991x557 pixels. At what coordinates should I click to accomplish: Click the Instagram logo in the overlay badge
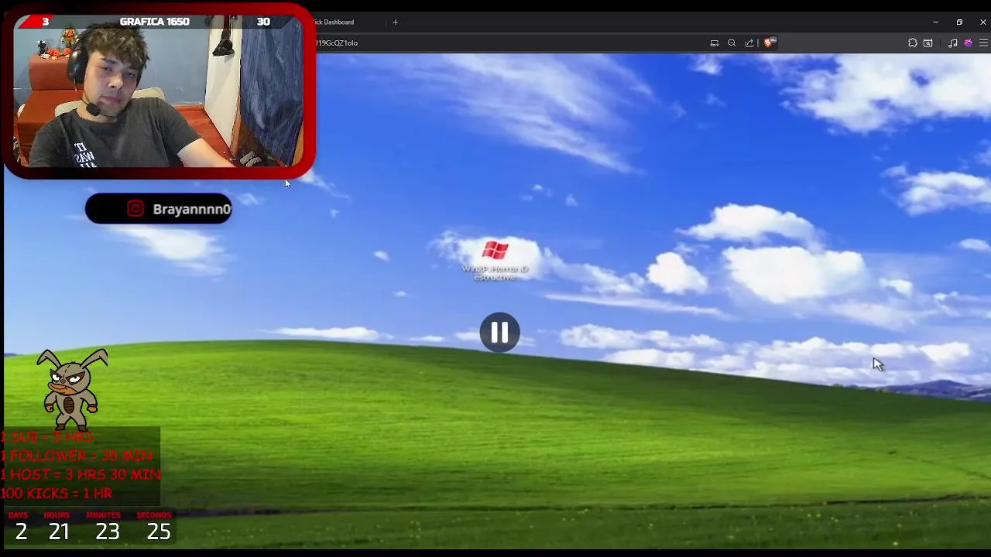pyautogui.click(x=135, y=209)
